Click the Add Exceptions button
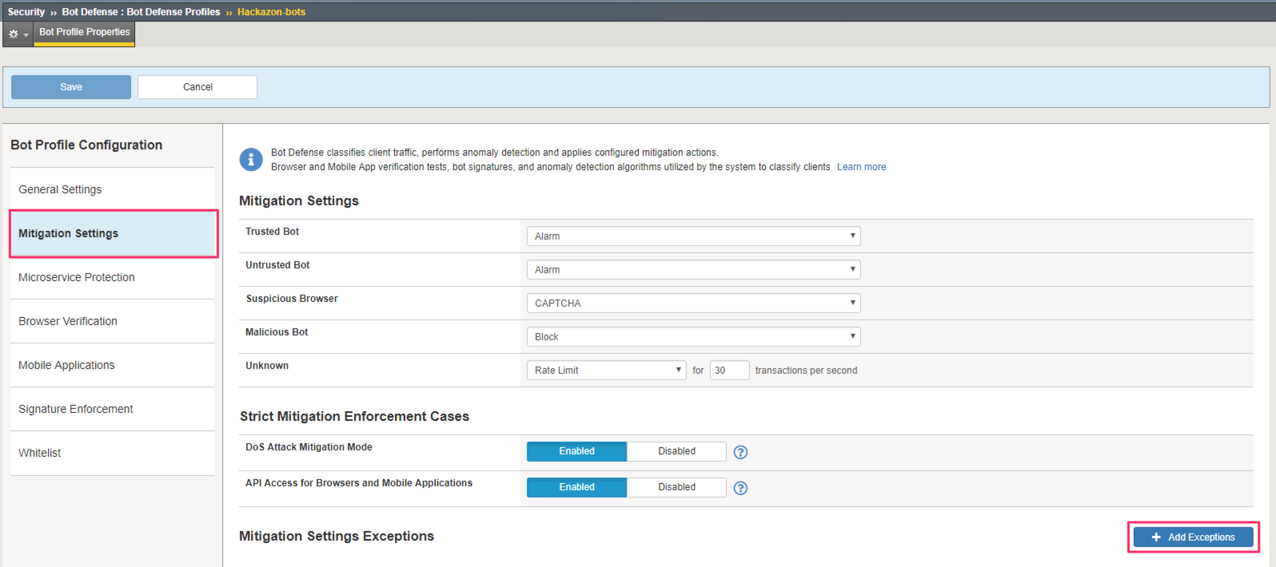 (x=1193, y=537)
